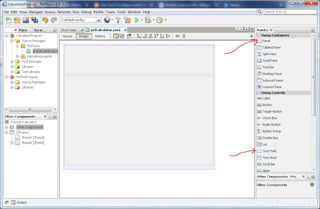Click the Build Project hammer icon

coord(118,20)
